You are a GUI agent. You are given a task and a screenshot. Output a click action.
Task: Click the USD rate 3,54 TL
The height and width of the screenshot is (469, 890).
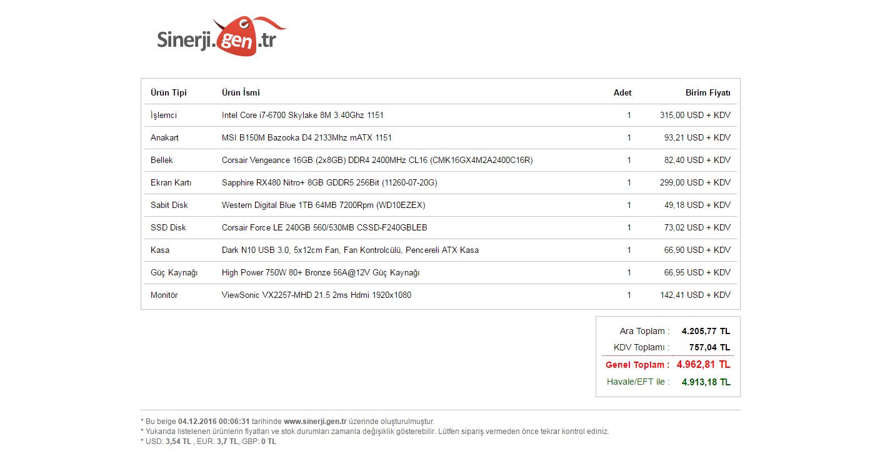coord(179,442)
